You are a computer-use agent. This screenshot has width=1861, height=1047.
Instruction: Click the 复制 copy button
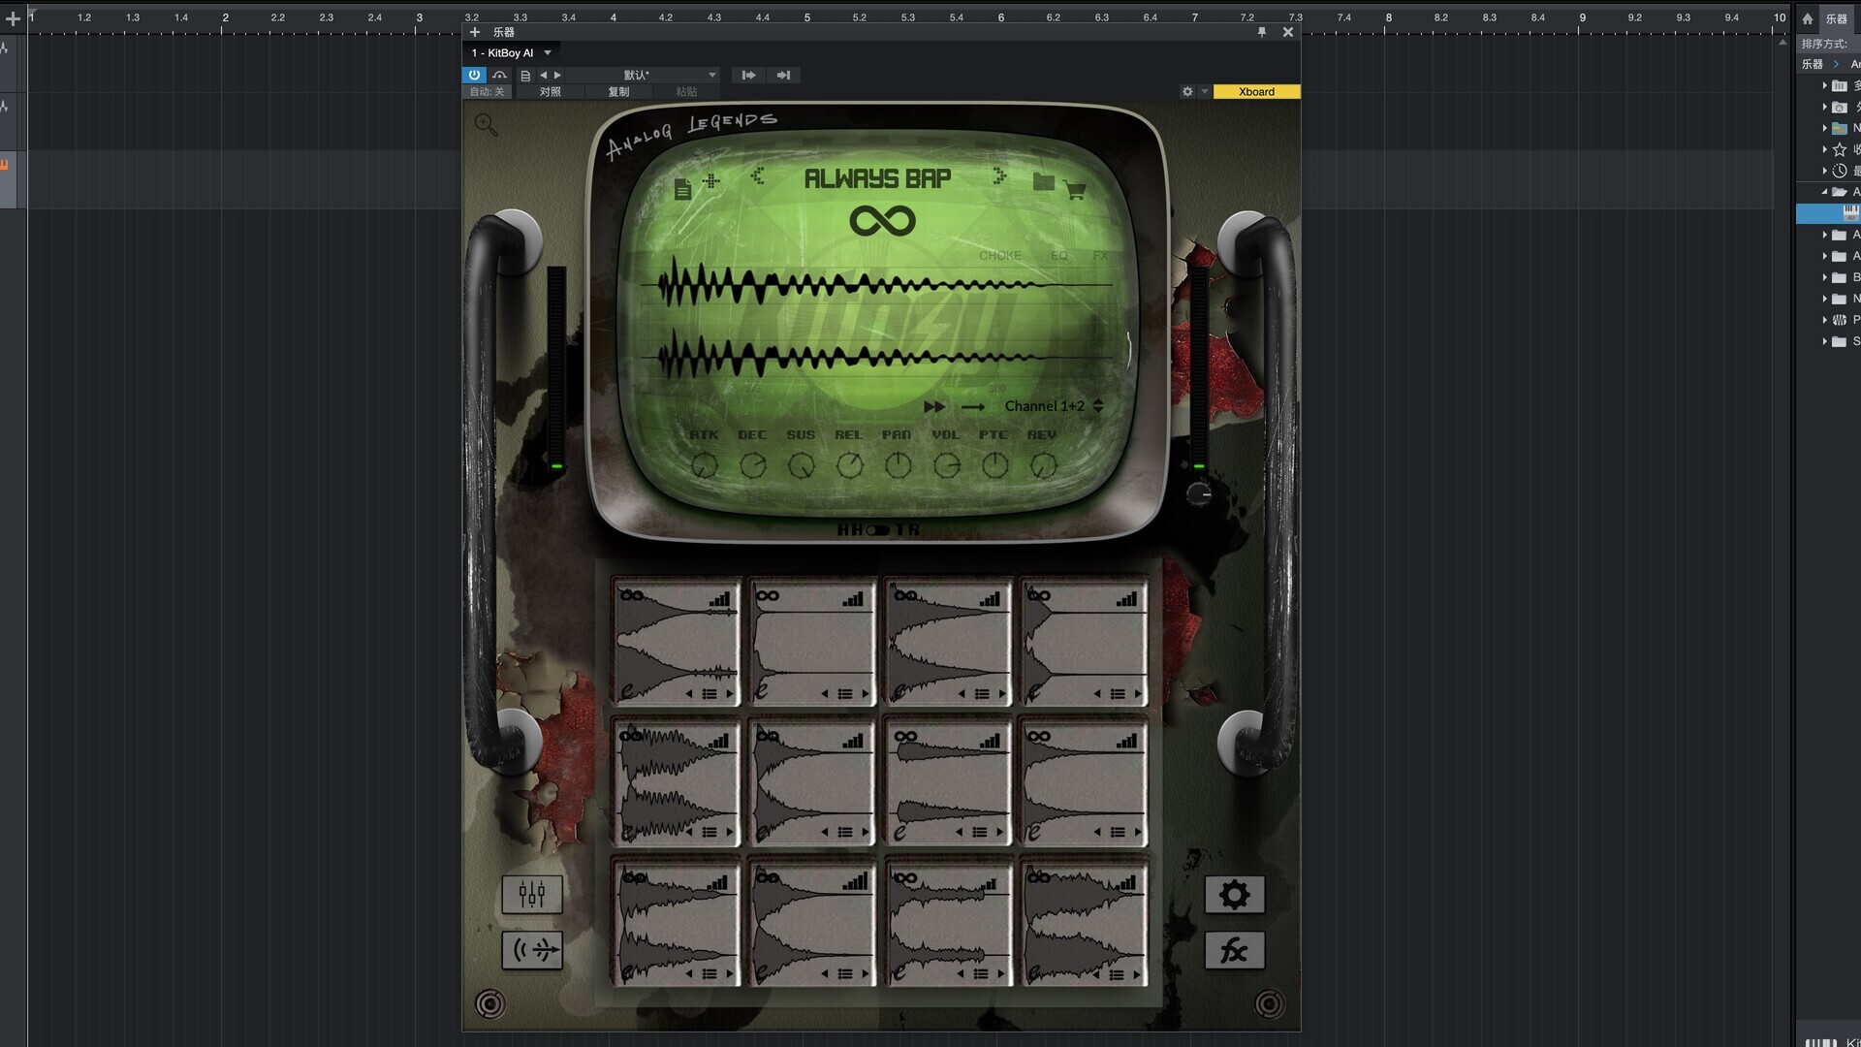click(x=618, y=92)
